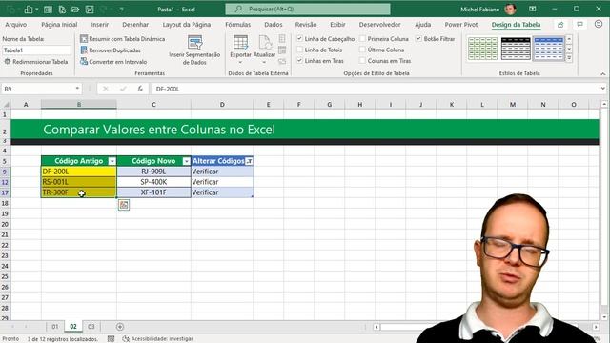610x343 pixels.
Task: Click the insert function fx icon
Action: coord(140,89)
